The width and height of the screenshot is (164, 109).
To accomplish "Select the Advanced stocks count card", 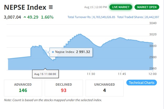I will (23, 88).
